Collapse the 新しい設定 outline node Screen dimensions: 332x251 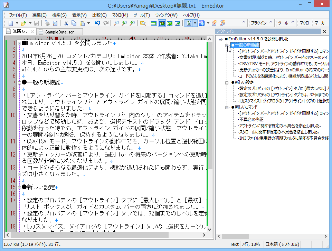[x=227, y=83]
